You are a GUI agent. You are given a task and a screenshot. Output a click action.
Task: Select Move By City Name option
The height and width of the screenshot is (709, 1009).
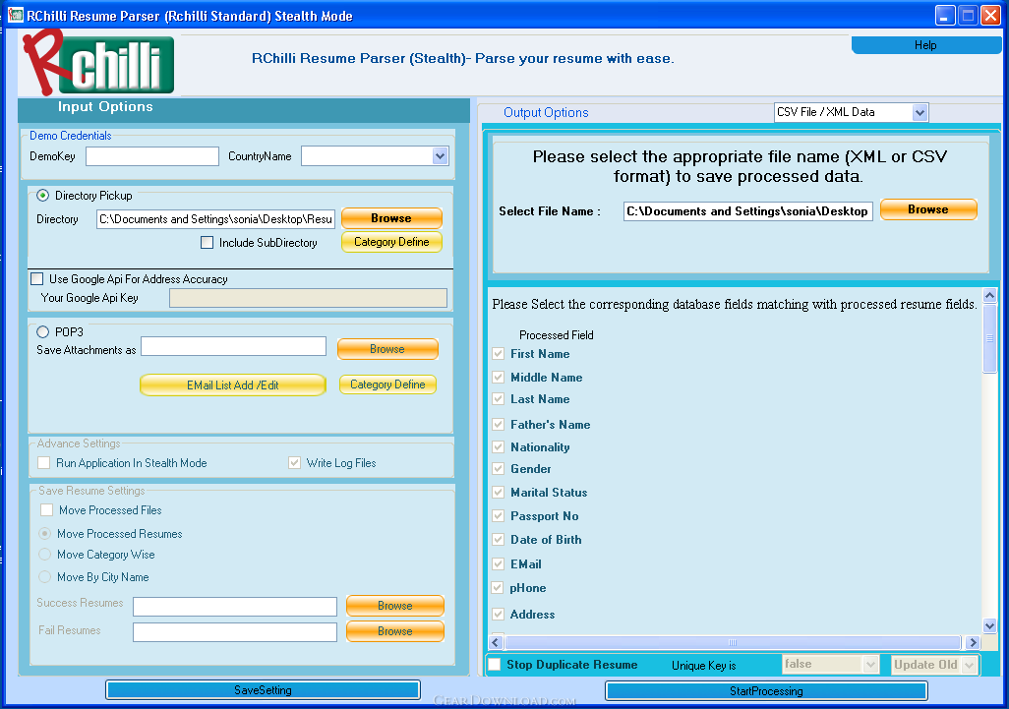click(45, 576)
